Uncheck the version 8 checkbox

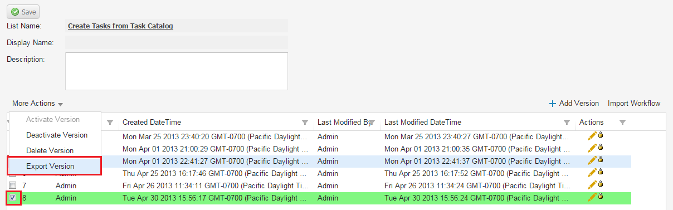pos(12,197)
